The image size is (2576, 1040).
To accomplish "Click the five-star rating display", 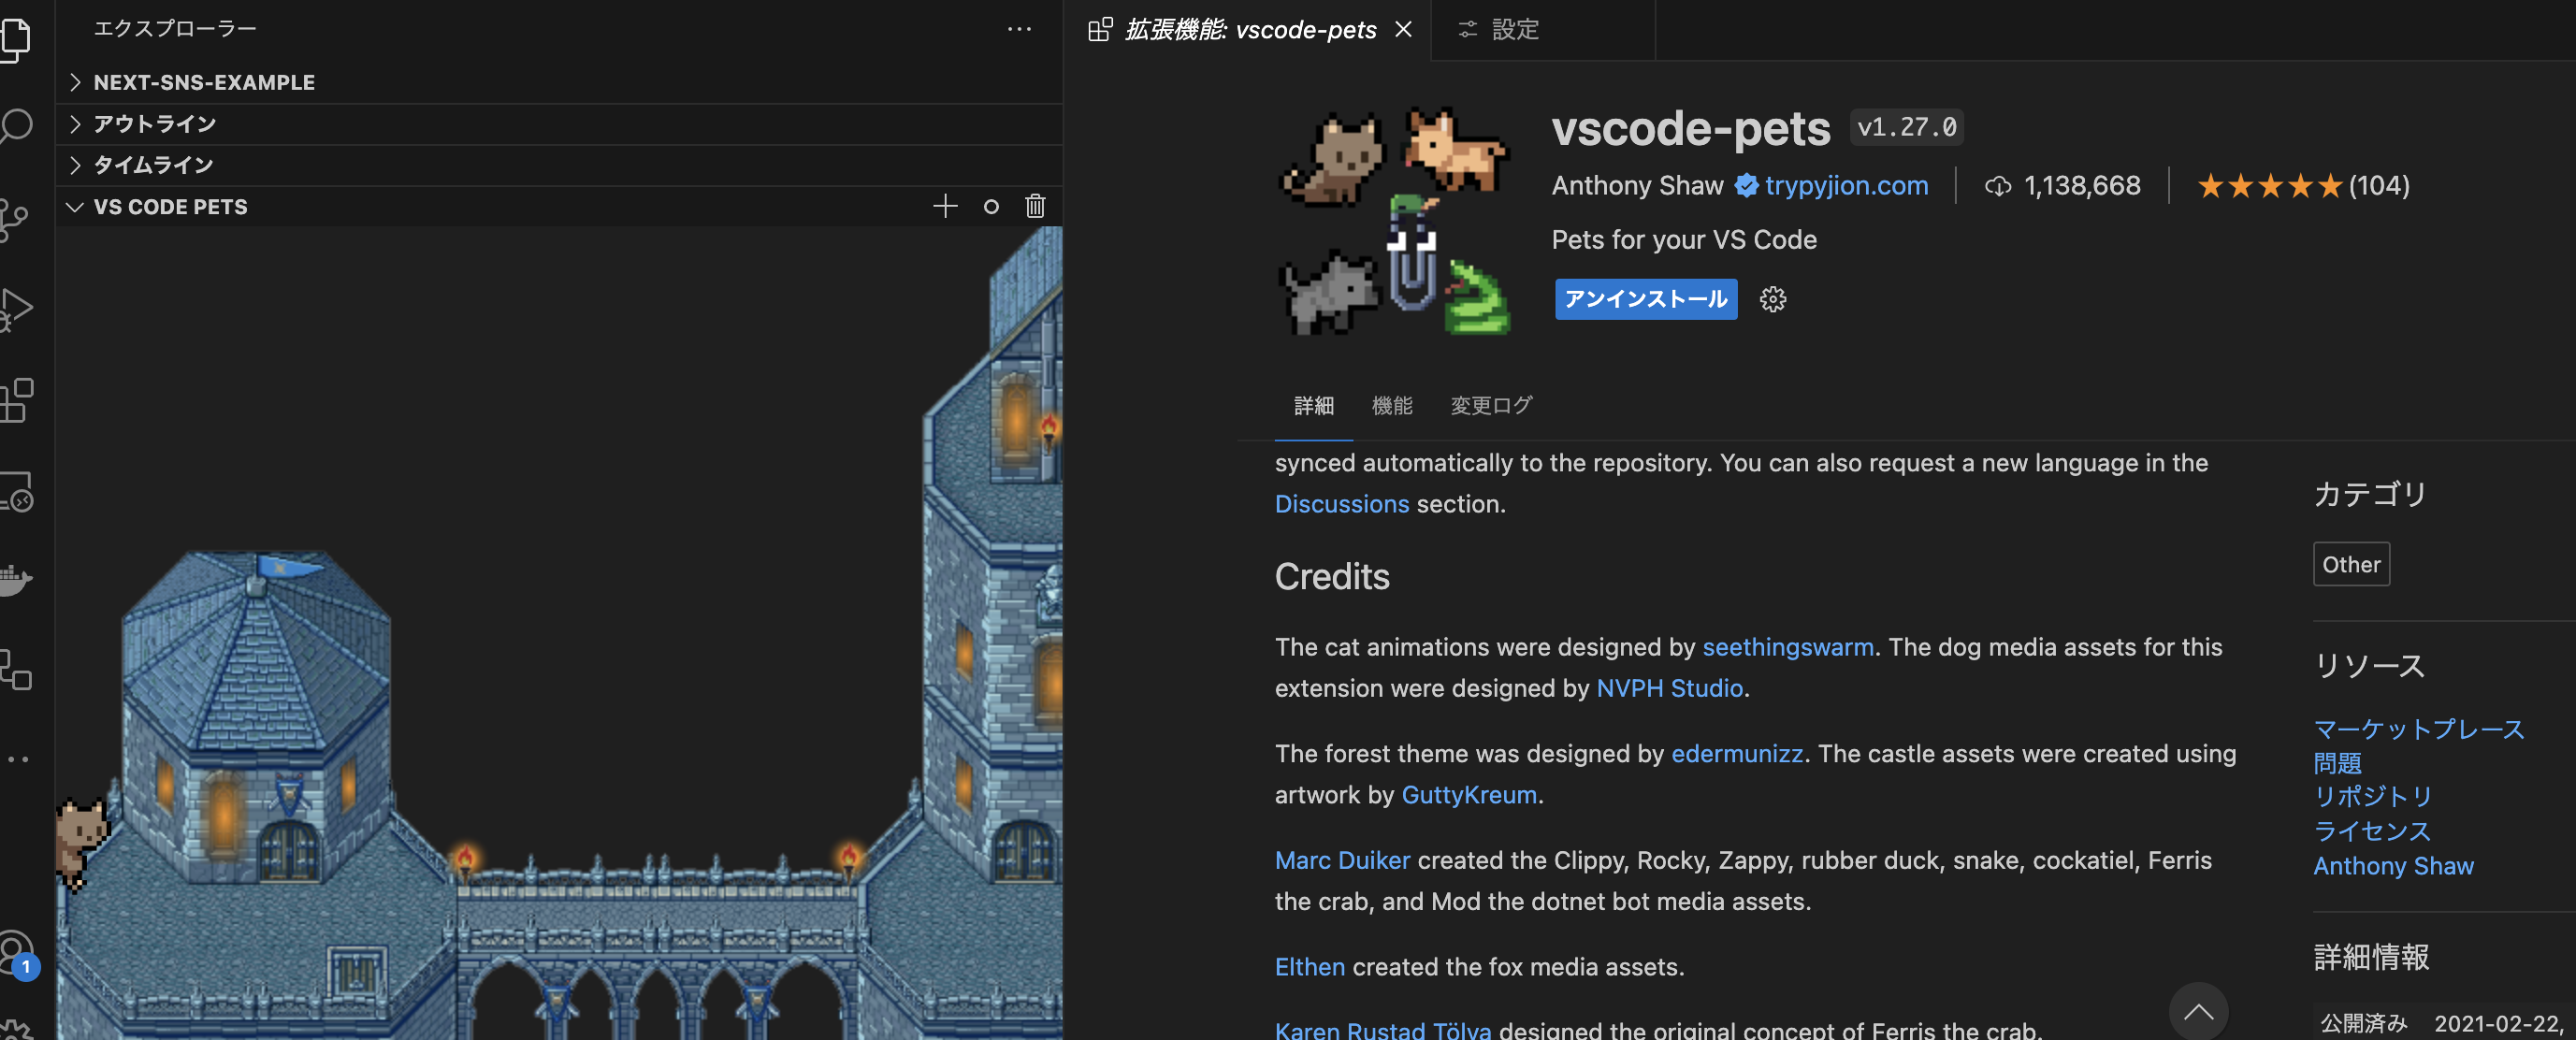I will [2270, 185].
